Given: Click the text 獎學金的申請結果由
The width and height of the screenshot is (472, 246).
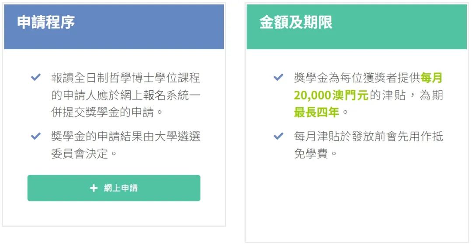Looking at the screenshot, I should (103, 137).
